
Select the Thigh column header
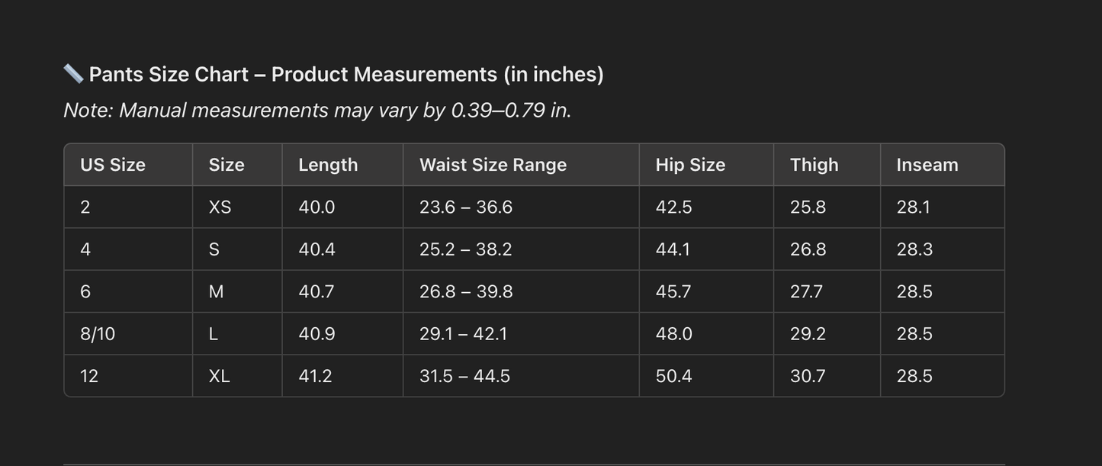click(x=814, y=165)
